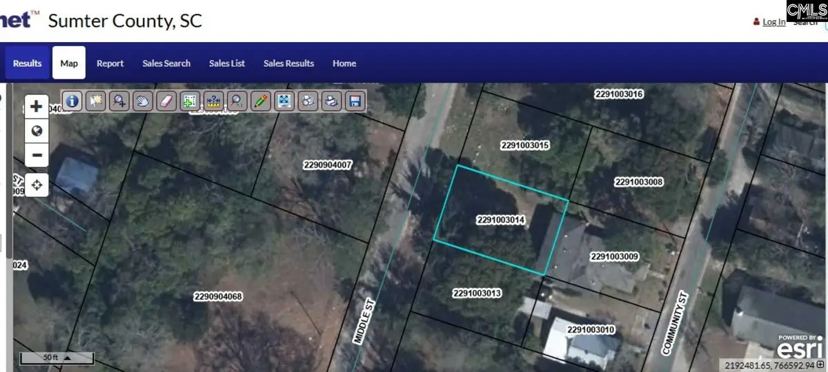
Task: Click the Log In link
Action: point(774,22)
